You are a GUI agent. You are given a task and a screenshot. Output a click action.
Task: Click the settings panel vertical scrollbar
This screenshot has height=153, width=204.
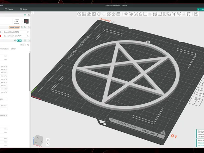[x=30, y=72]
